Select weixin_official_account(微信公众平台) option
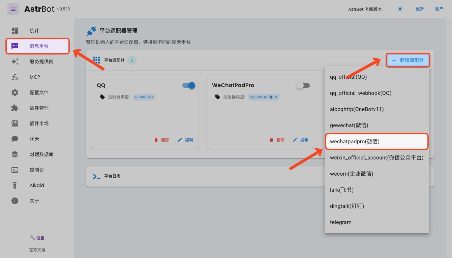The width and height of the screenshot is (452, 258). 377,157
